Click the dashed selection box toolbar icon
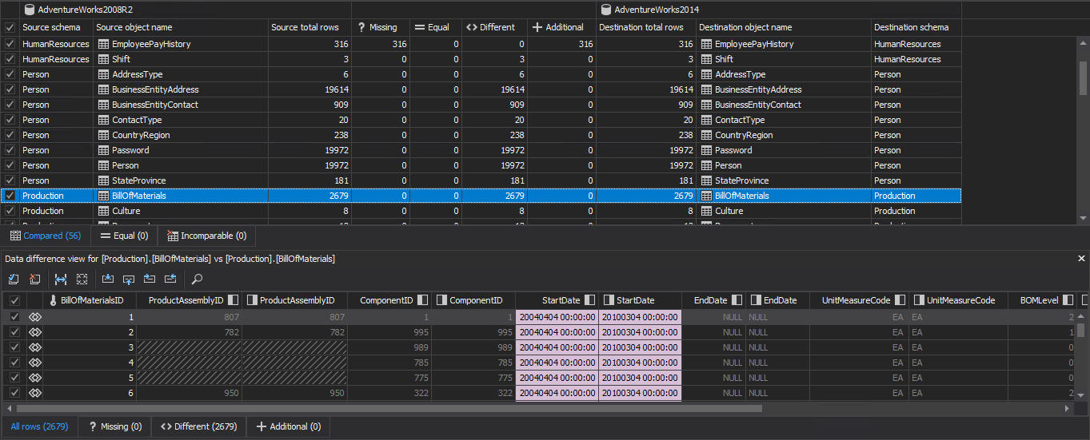 82,279
